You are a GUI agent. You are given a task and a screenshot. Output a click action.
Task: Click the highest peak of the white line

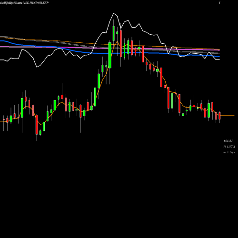point(114,13)
